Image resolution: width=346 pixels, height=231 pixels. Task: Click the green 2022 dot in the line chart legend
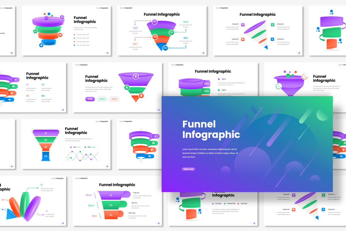point(85,147)
